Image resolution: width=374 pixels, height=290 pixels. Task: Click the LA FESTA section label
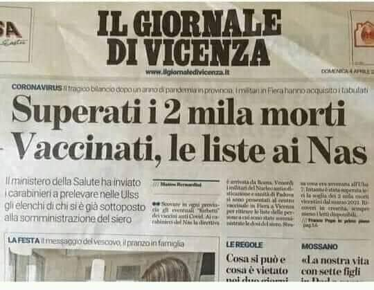click(x=24, y=241)
